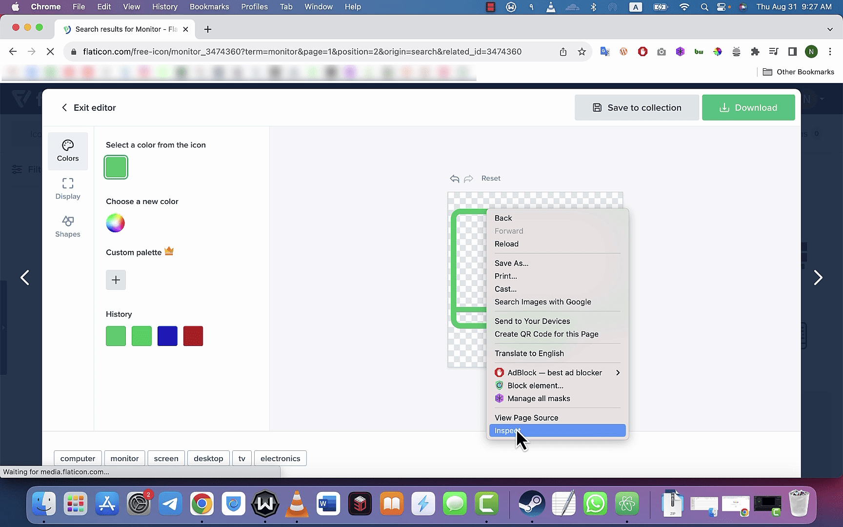Close the Flaticon search results tab
The width and height of the screenshot is (843, 527).
(x=185, y=29)
